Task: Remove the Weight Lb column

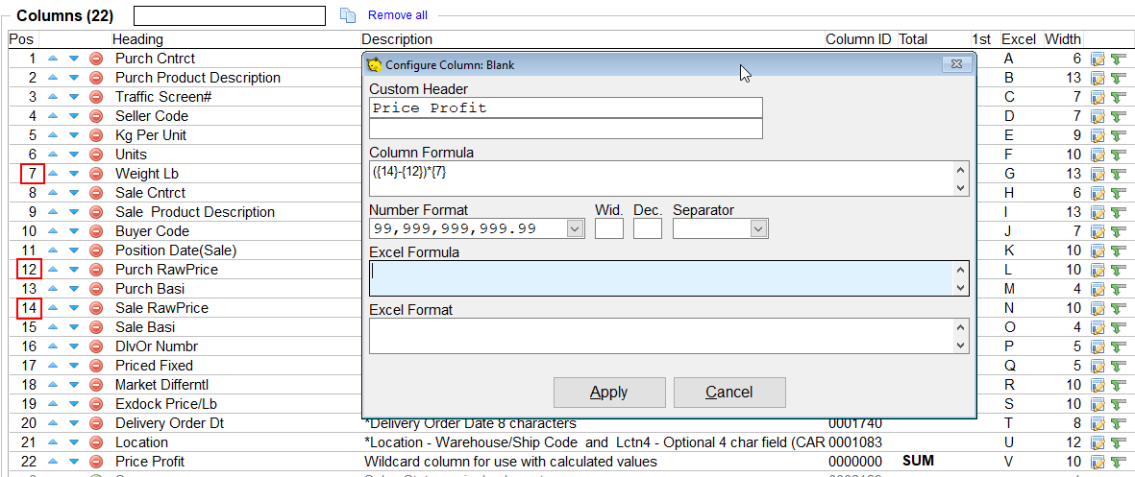Action: click(95, 174)
